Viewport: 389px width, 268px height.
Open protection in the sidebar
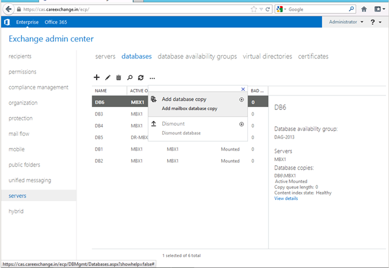pos(21,119)
